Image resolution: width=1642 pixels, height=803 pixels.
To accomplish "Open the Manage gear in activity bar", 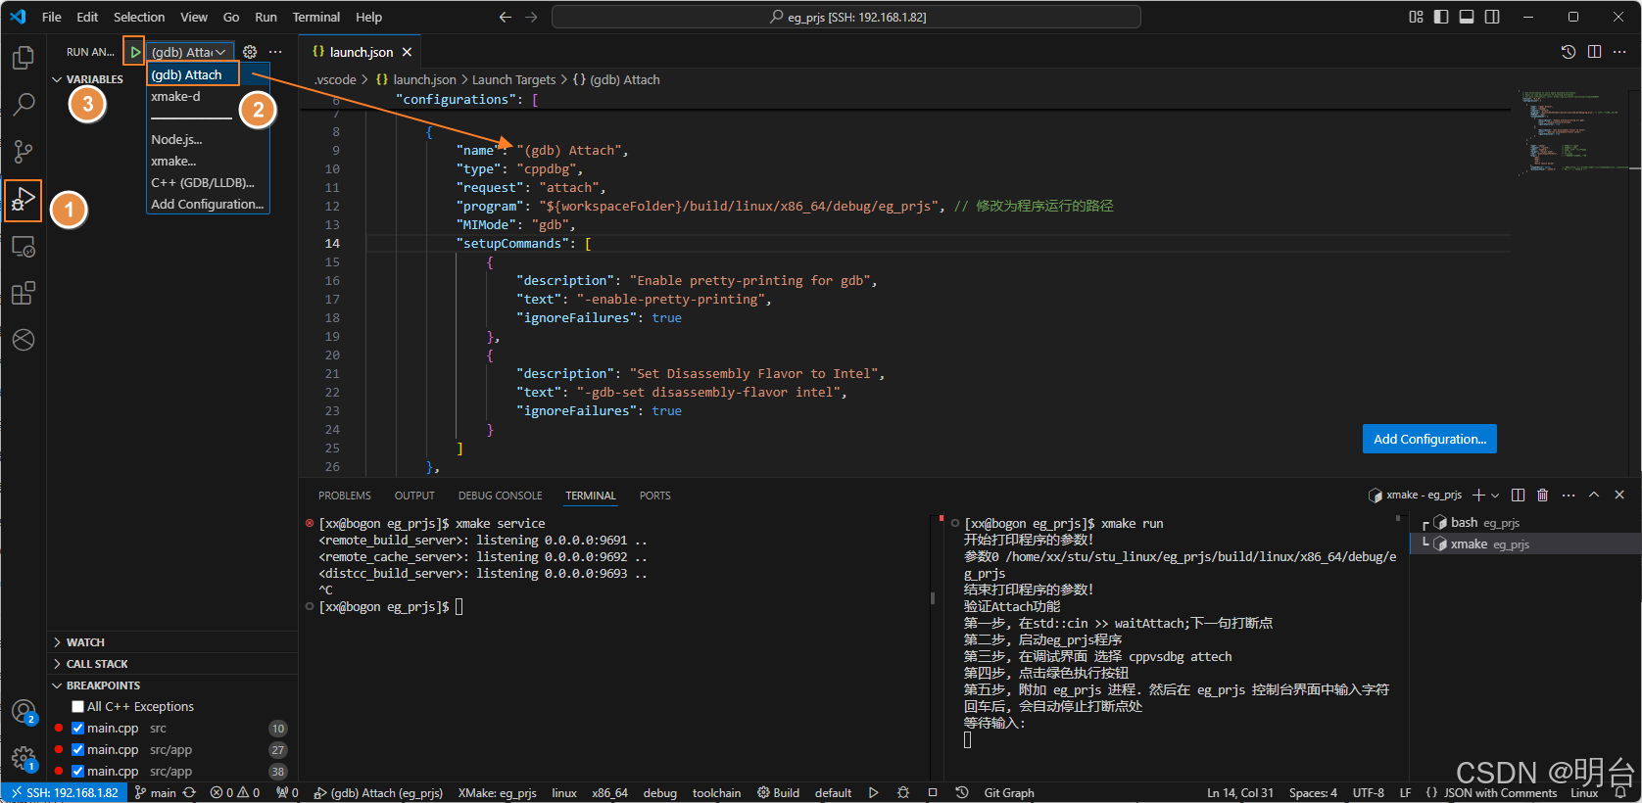I will (24, 758).
